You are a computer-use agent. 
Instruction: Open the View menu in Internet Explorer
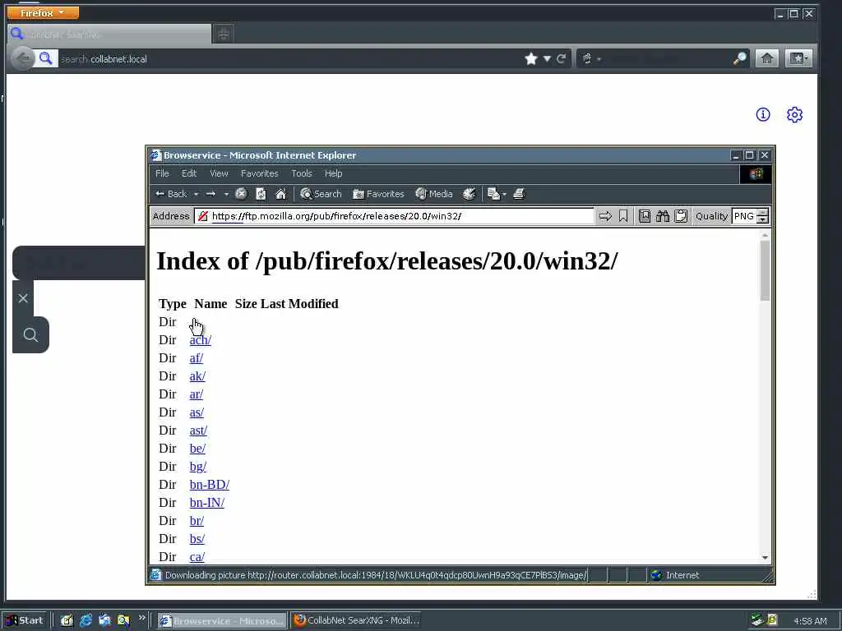pos(219,174)
